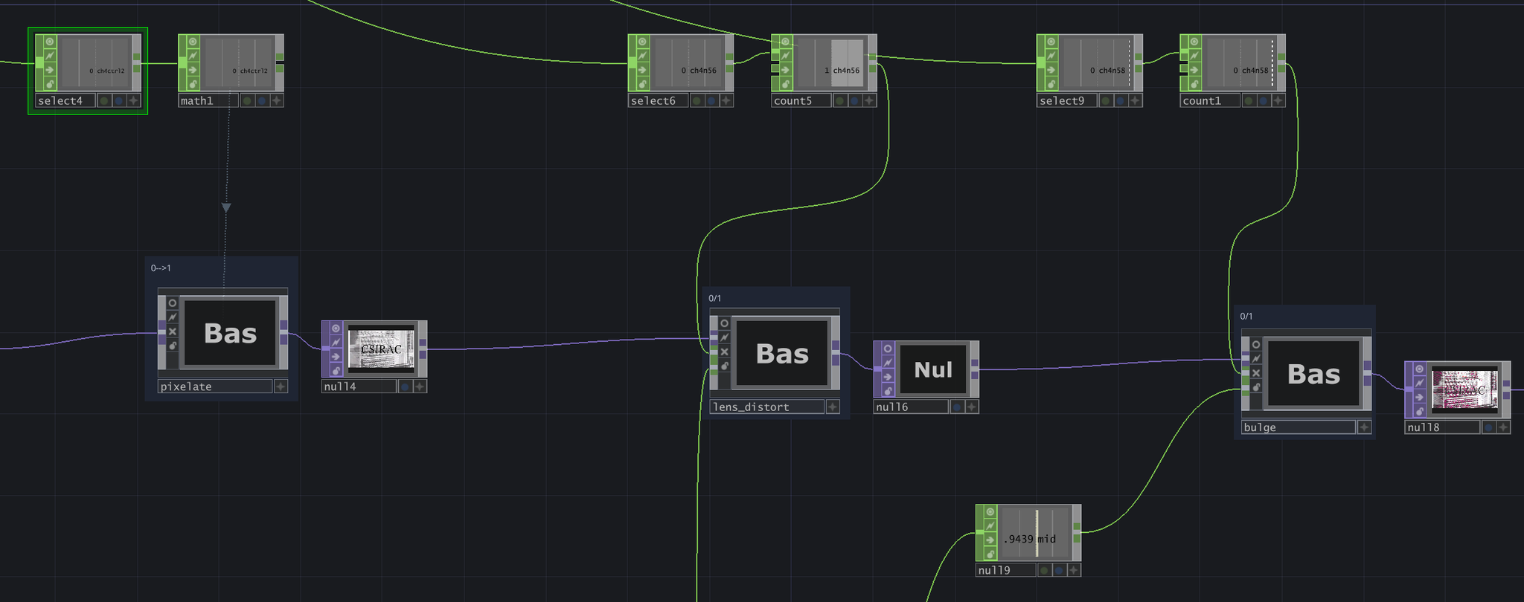Click the X cooking flag on pixelate

(173, 331)
